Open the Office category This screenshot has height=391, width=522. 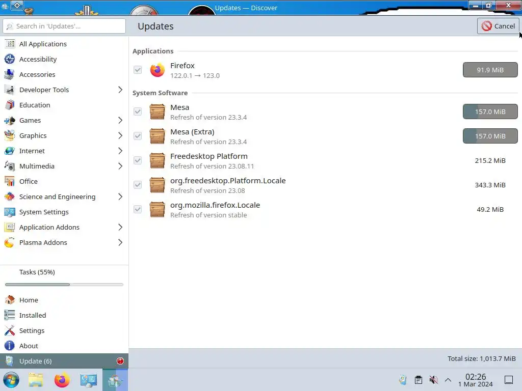coord(64,182)
